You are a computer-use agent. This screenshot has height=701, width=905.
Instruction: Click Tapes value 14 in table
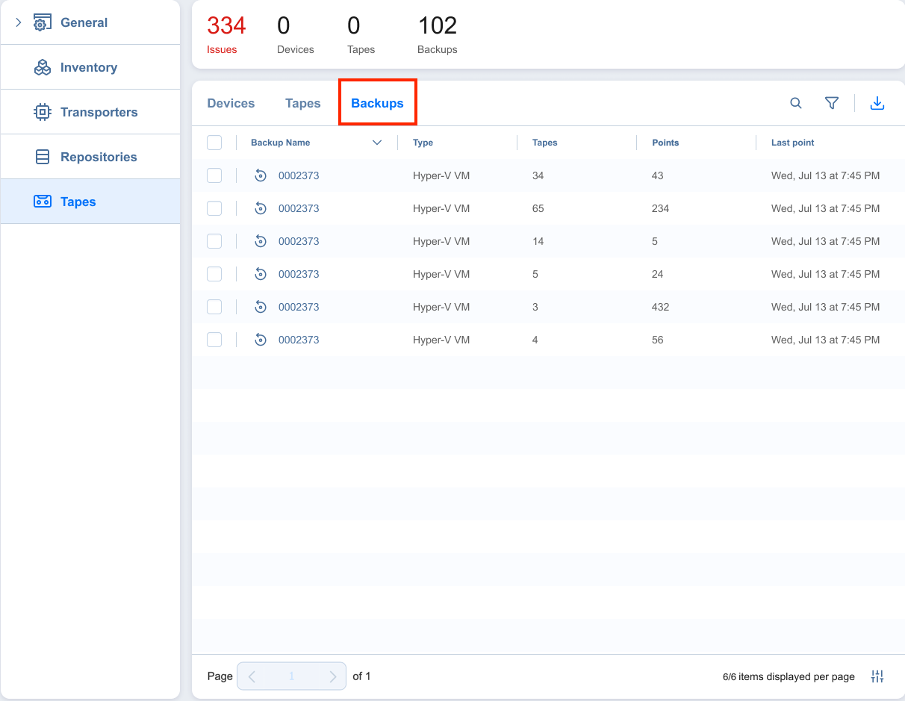(x=538, y=241)
